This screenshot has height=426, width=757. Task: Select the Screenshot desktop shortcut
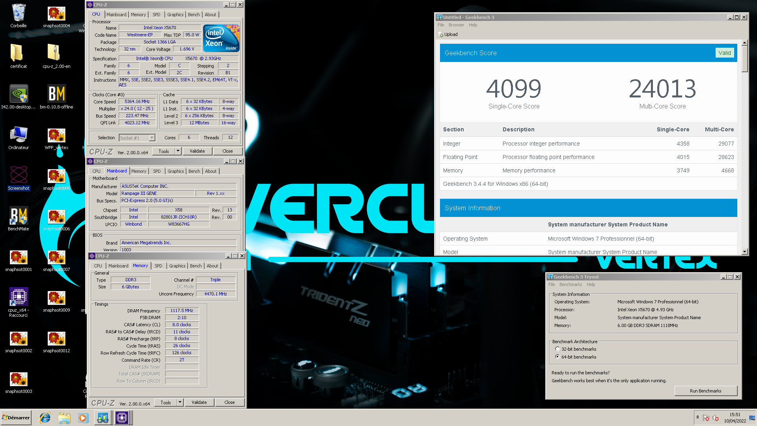pyautogui.click(x=19, y=178)
